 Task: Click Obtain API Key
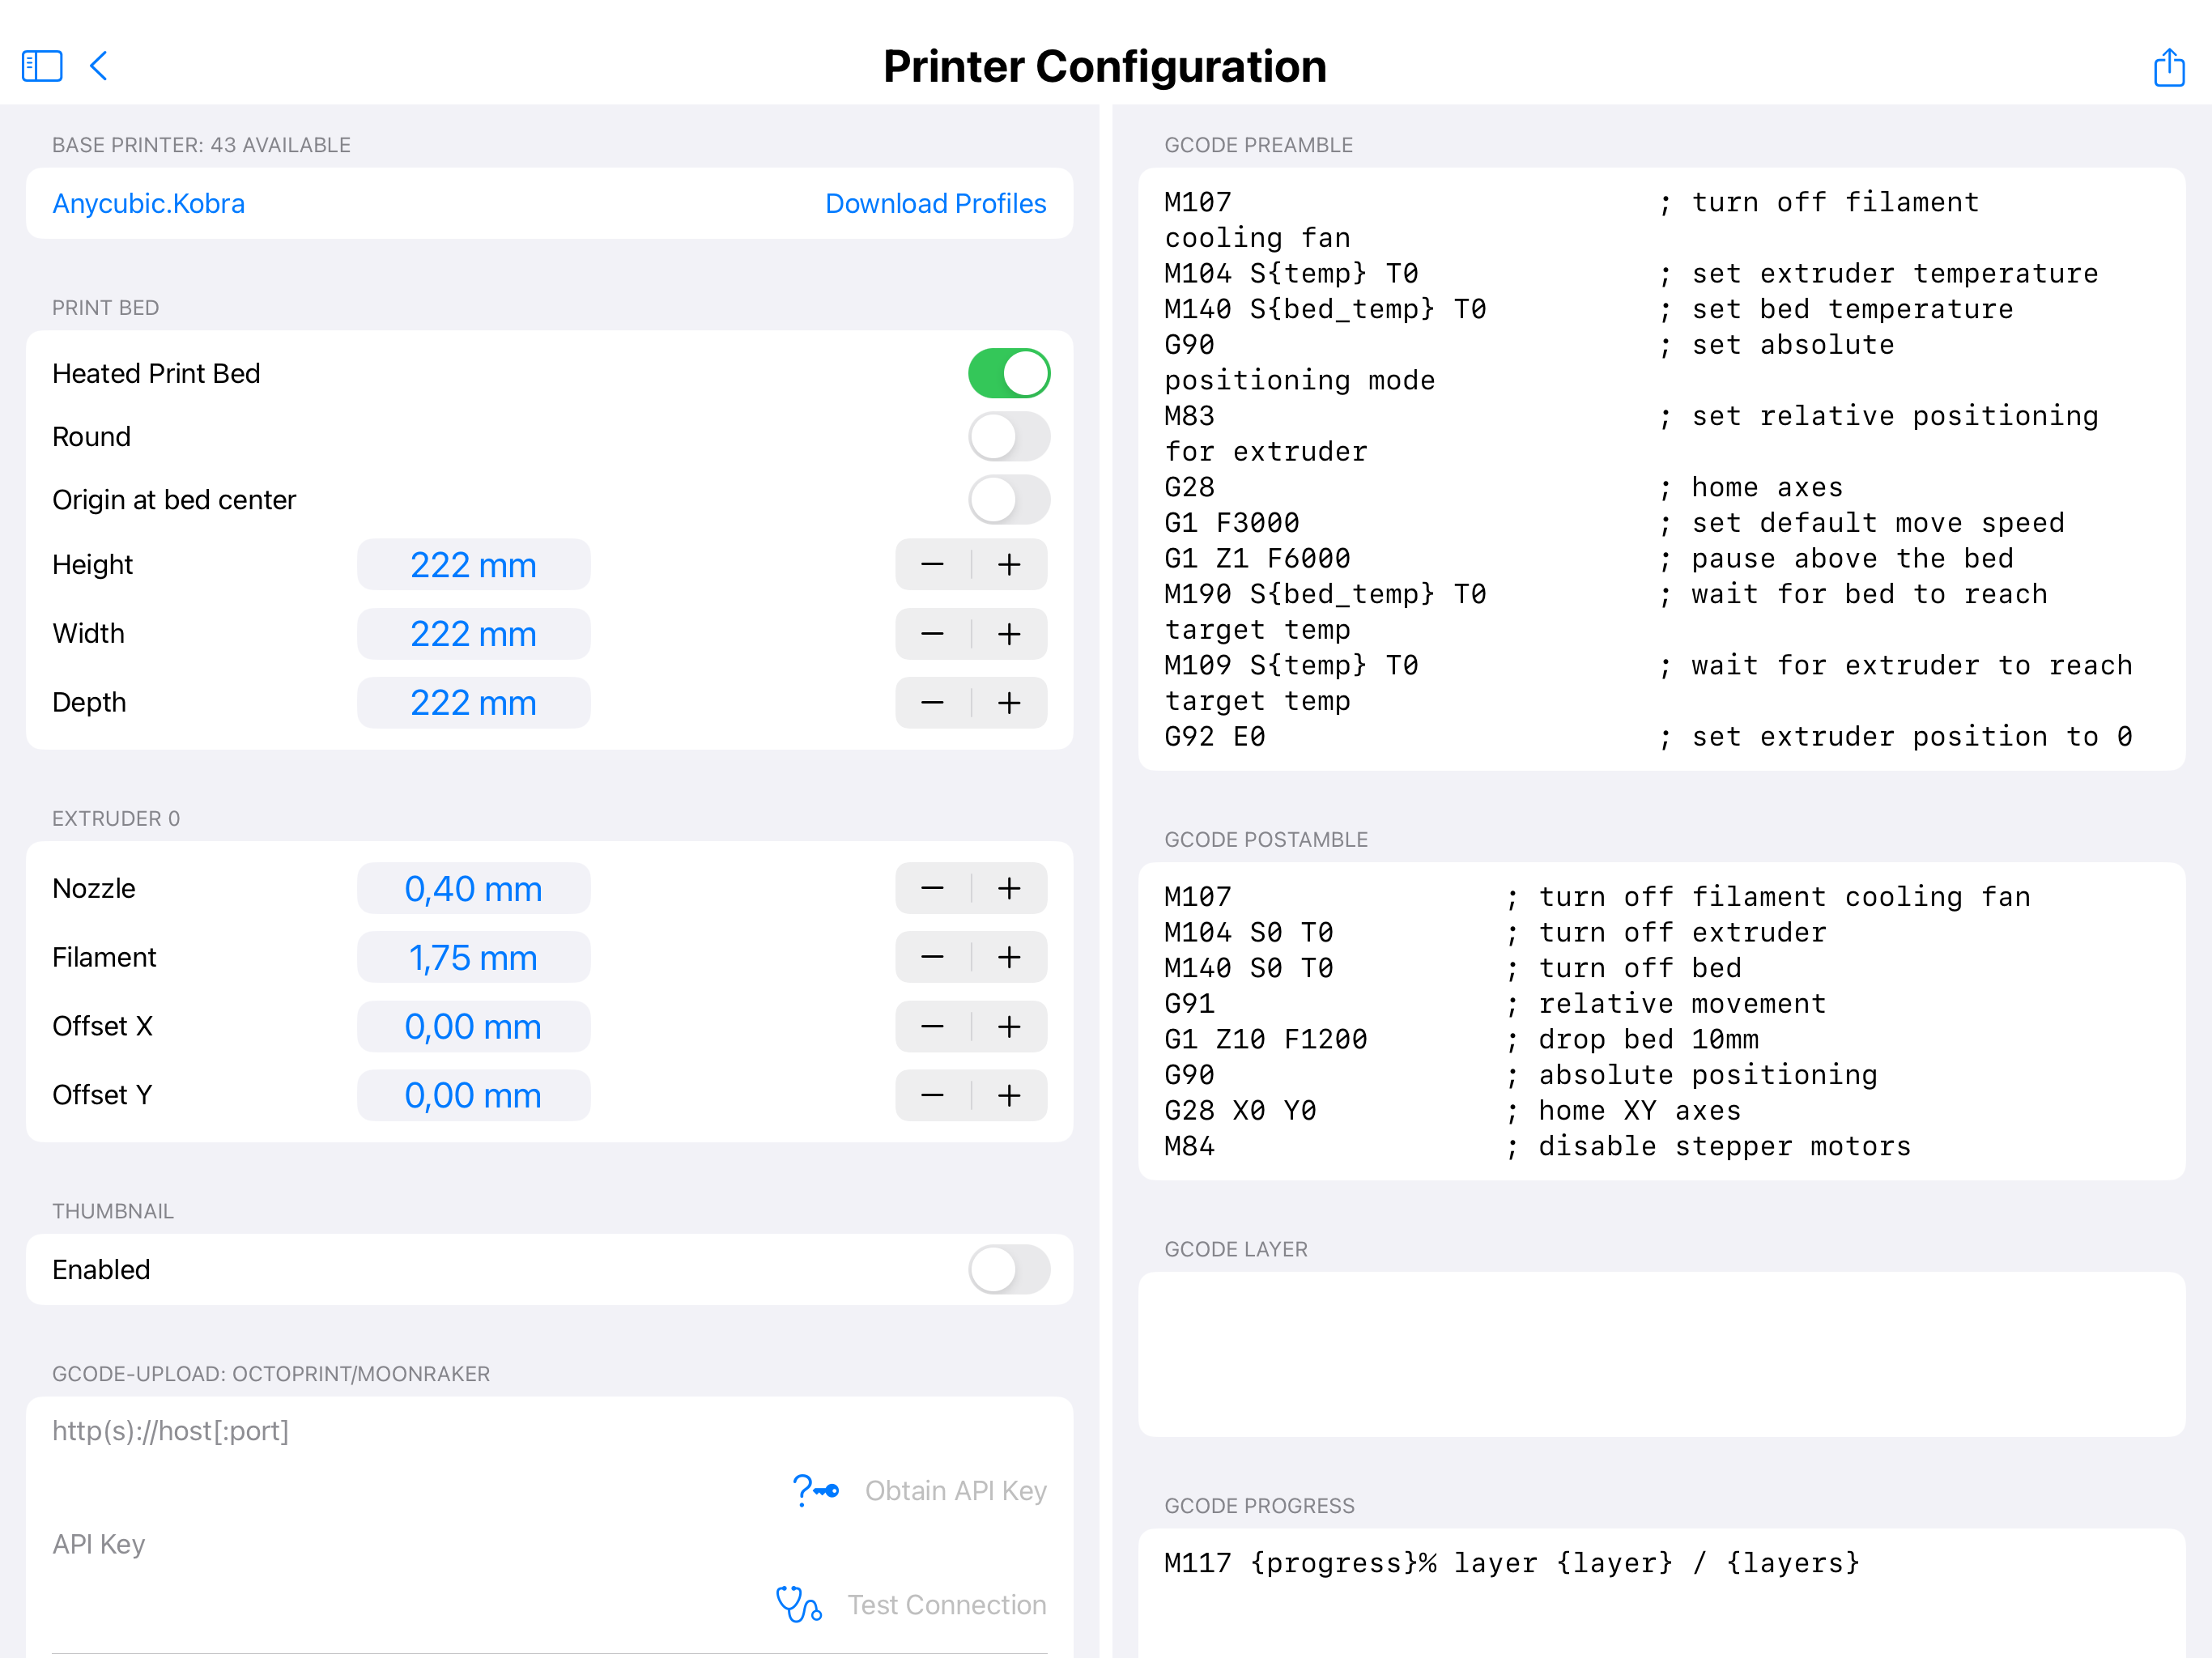click(955, 1490)
